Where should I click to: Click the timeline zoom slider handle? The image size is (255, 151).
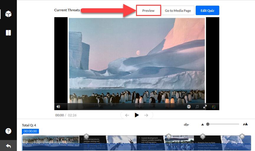(x=208, y=124)
